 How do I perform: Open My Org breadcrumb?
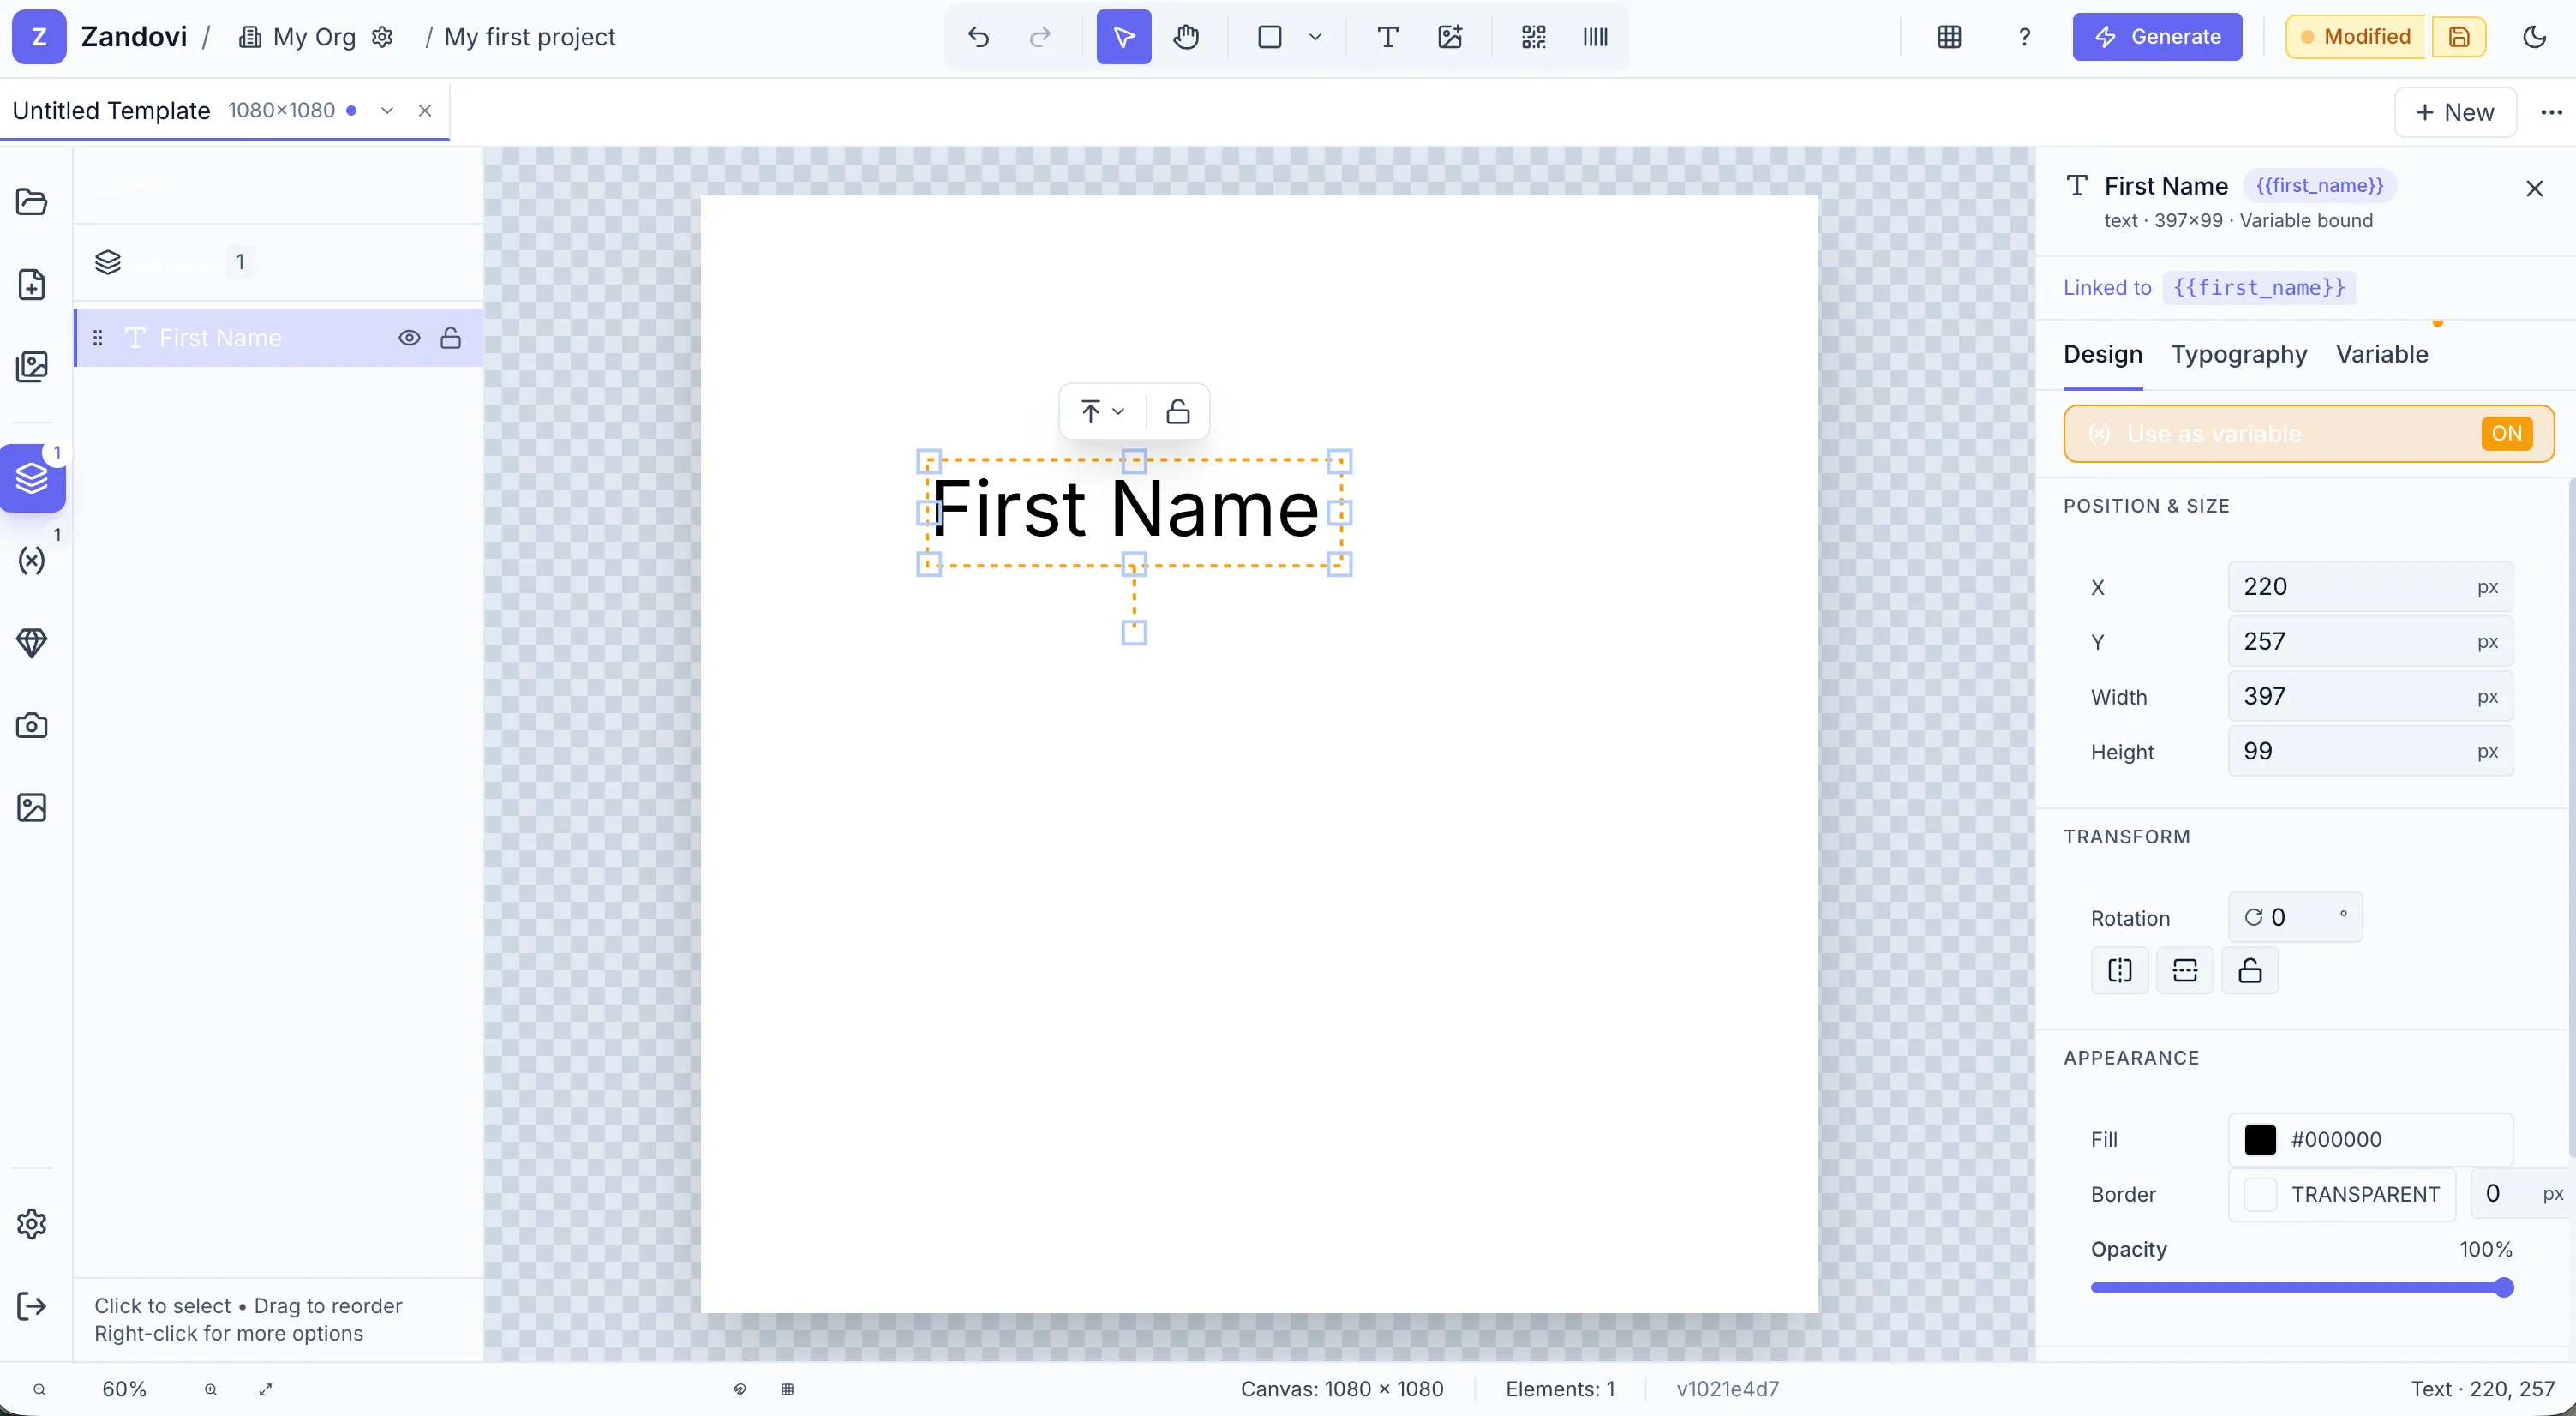pyautogui.click(x=298, y=37)
